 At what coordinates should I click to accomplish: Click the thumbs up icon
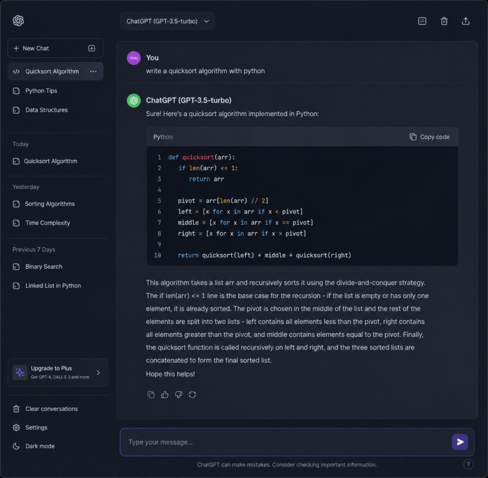click(165, 395)
